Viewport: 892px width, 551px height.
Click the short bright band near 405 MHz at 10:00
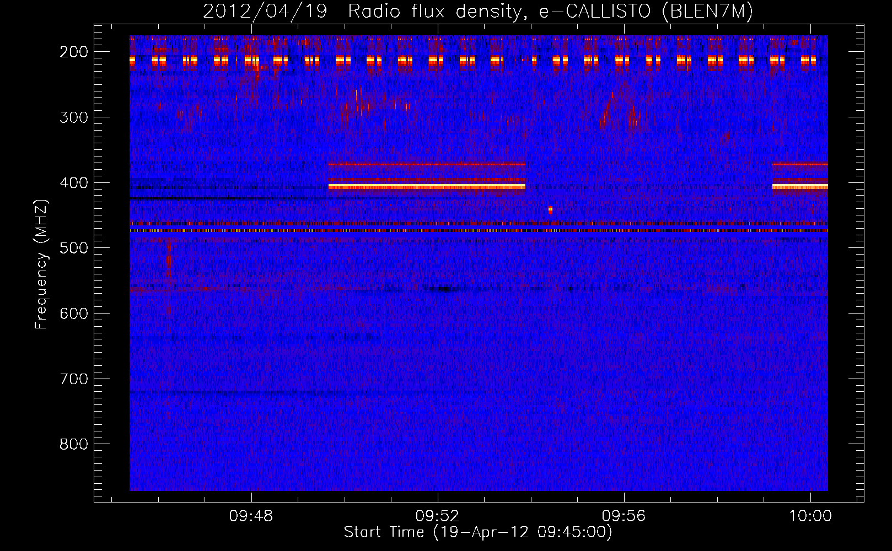800,187
